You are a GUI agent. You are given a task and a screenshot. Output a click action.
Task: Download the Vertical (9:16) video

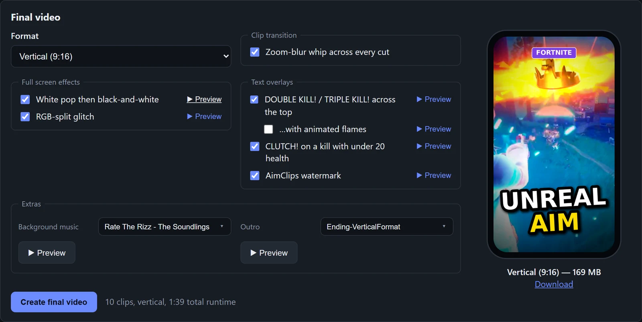554,284
